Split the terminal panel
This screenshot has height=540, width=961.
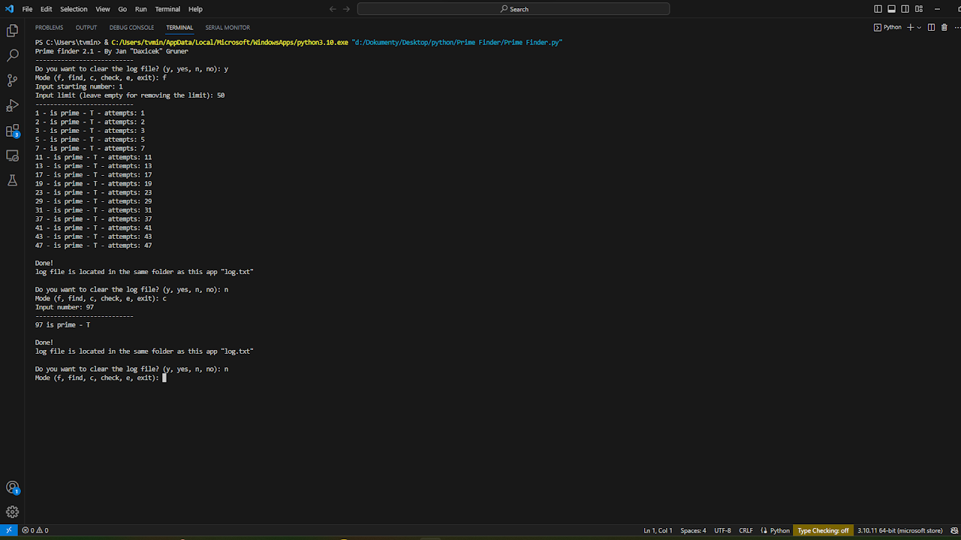click(x=931, y=27)
